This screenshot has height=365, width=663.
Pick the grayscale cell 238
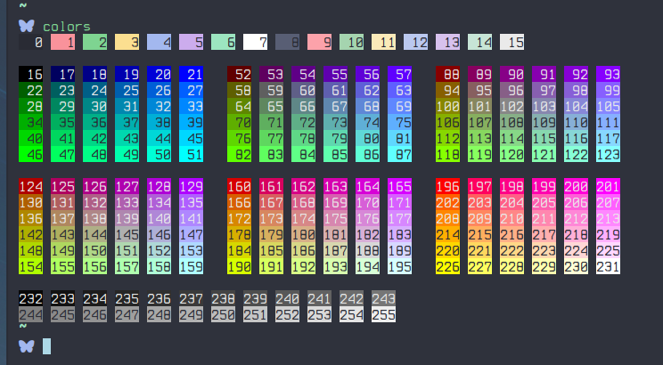click(x=224, y=298)
